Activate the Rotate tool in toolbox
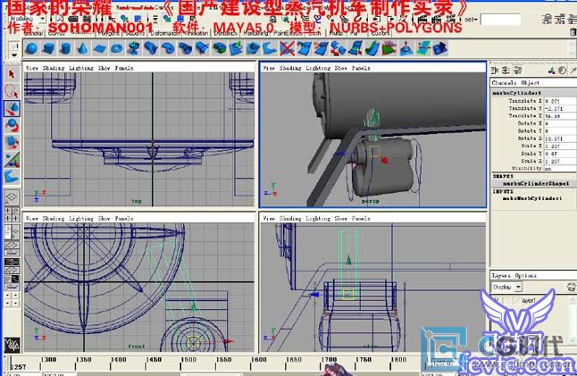The height and width of the screenshot is (376, 577). pos(12,125)
